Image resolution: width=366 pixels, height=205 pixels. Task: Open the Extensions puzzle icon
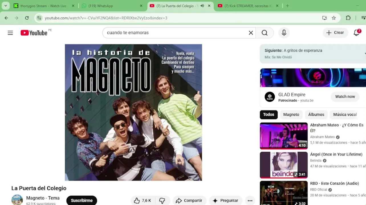(x=348, y=18)
